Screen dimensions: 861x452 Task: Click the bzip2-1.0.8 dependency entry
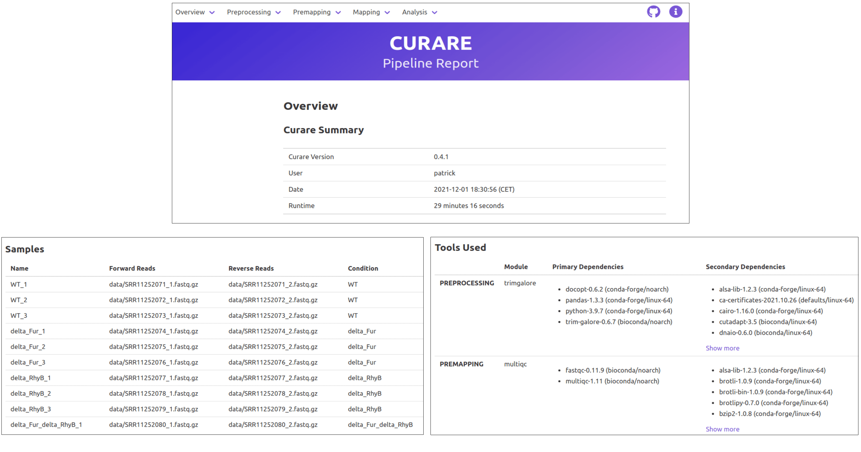pyautogui.click(x=770, y=414)
